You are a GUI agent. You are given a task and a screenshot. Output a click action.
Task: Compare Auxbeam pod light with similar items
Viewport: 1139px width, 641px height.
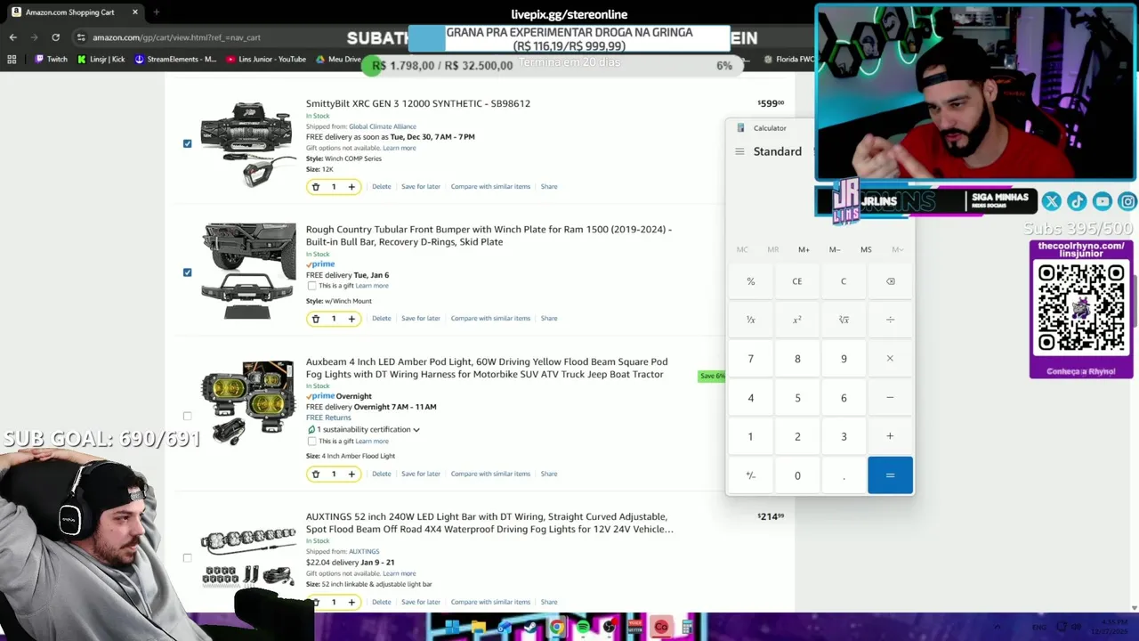tap(490, 474)
